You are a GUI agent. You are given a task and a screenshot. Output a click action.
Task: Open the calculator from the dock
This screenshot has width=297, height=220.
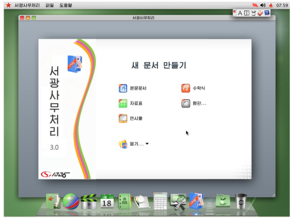pyautogui.click(x=160, y=202)
